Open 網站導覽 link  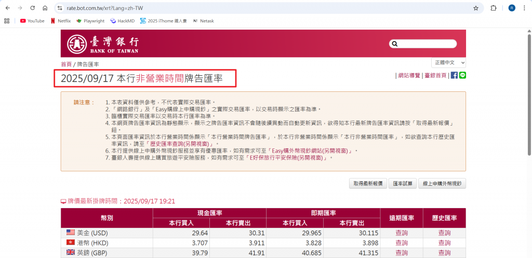point(409,75)
